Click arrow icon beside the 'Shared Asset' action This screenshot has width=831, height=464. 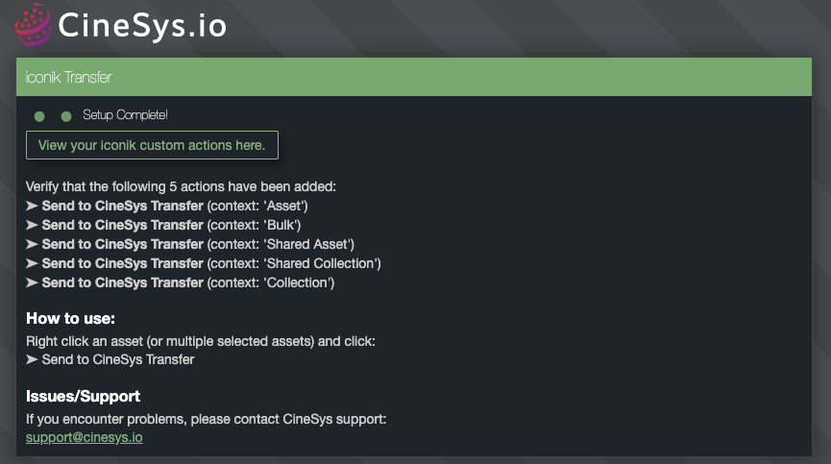point(32,244)
